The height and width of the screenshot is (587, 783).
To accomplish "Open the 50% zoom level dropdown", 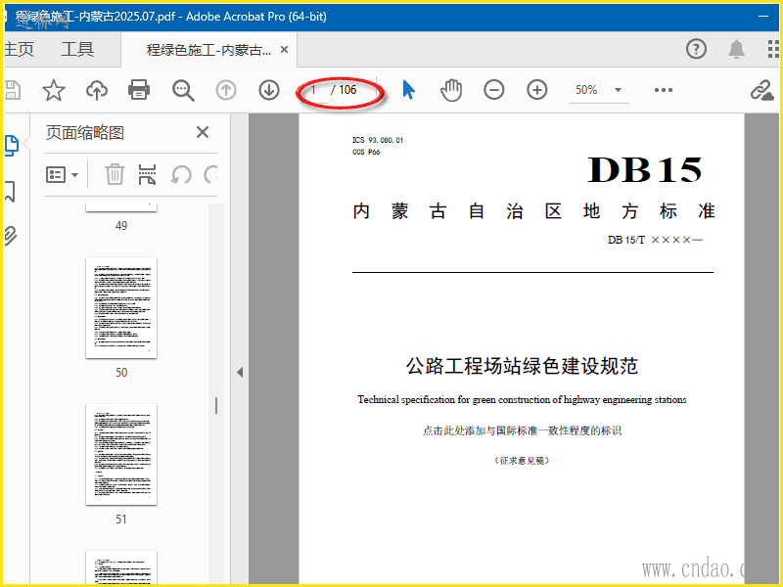I will (598, 90).
